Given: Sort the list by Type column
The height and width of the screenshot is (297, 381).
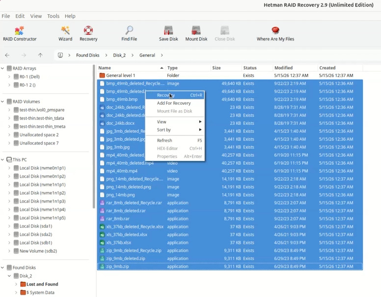Looking at the screenshot, I should tap(188, 68).
